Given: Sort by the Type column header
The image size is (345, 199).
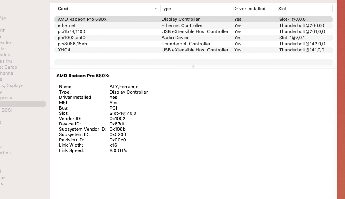Looking at the screenshot, I should click(166, 9).
